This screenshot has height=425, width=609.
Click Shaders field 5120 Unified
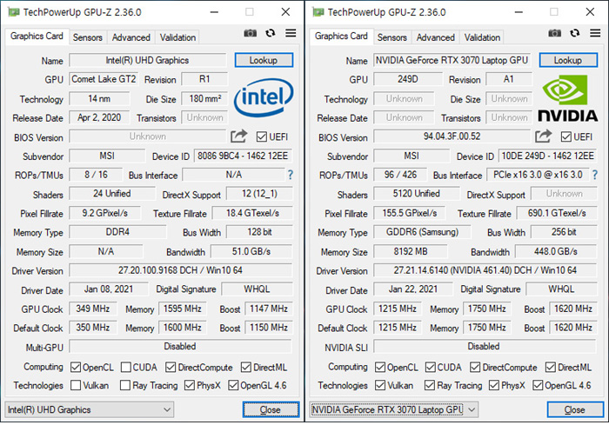pos(417,194)
